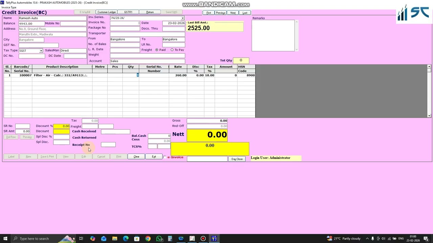Viewport: 433px width, 243px height.
Task: Open the weather widget showing 21°C
Action: click(x=344, y=239)
